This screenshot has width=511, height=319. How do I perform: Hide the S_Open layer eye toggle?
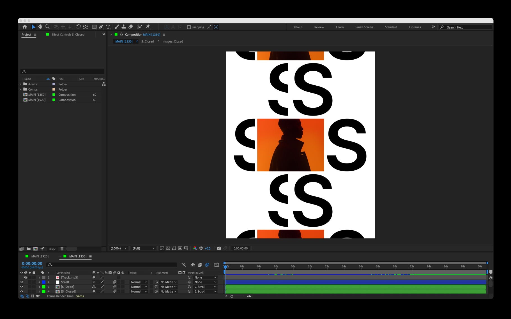tap(22, 287)
